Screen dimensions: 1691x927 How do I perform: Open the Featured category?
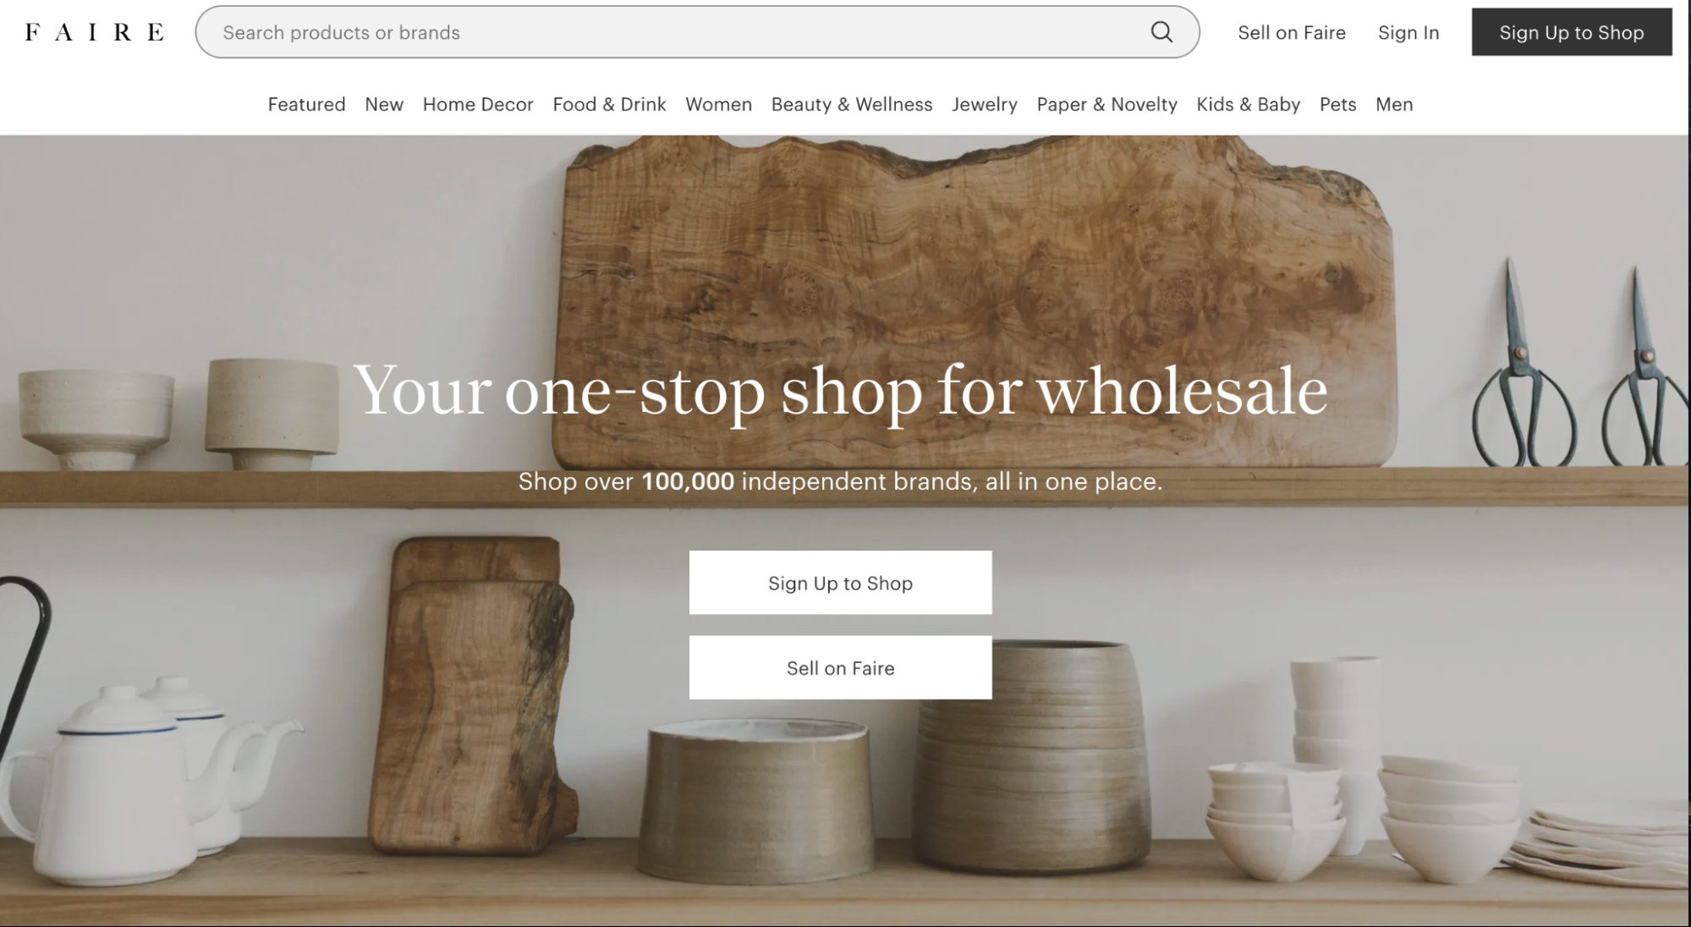point(306,104)
